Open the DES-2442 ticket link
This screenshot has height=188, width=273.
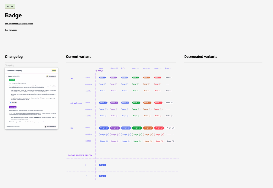tap(14, 102)
